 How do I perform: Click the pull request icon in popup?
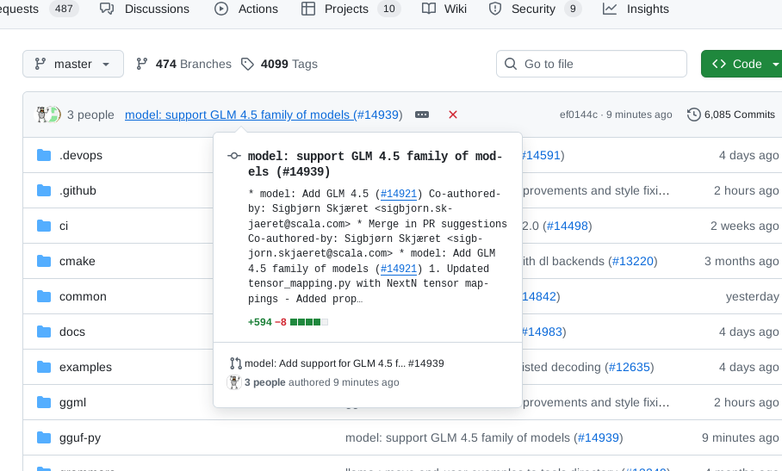point(235,363)
